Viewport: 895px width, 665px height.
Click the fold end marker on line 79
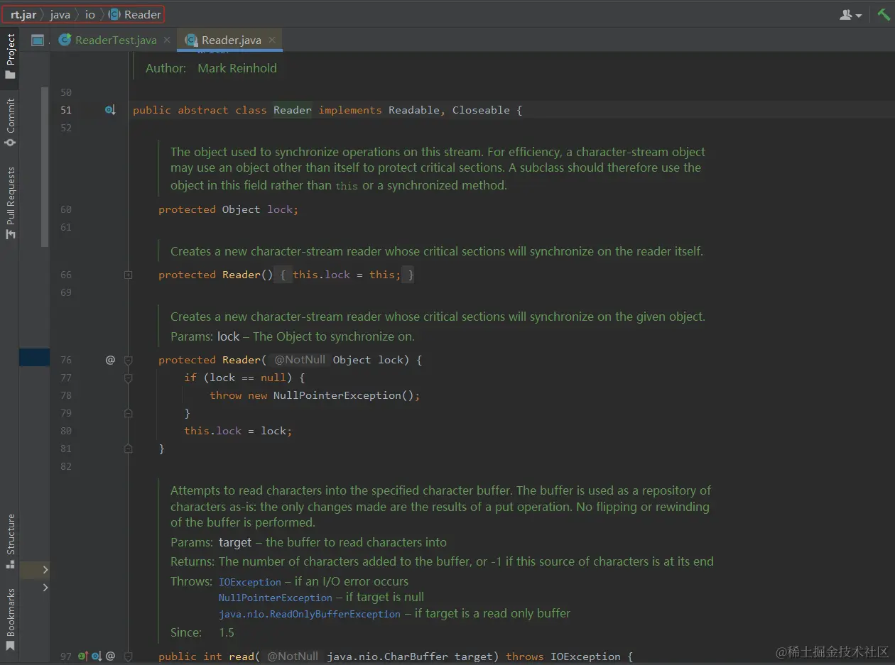click(128, 413)
